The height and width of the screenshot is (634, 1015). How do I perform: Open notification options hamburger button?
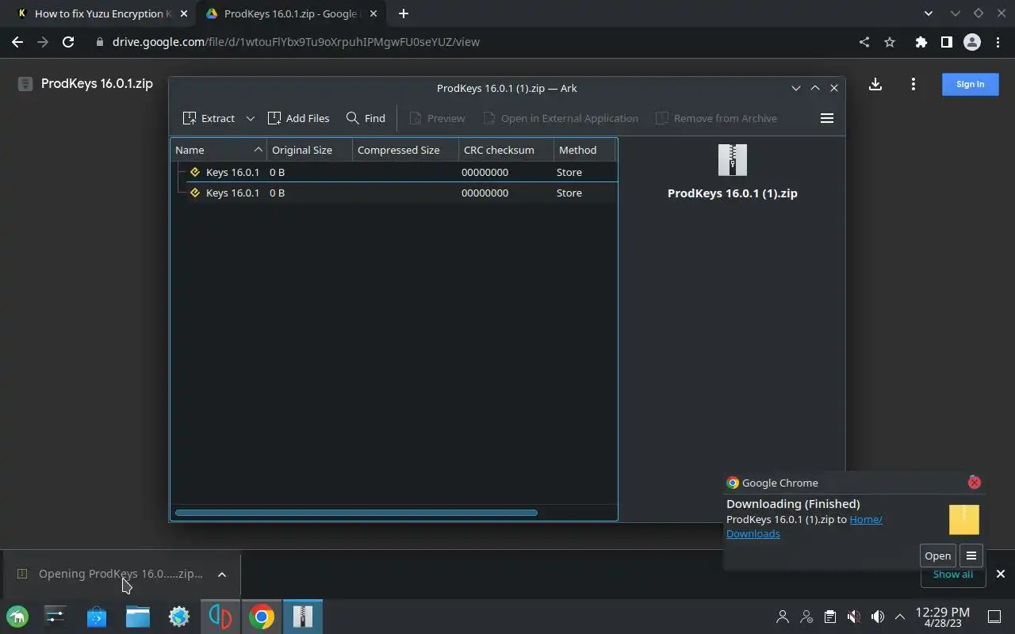(x=971, y=556)
